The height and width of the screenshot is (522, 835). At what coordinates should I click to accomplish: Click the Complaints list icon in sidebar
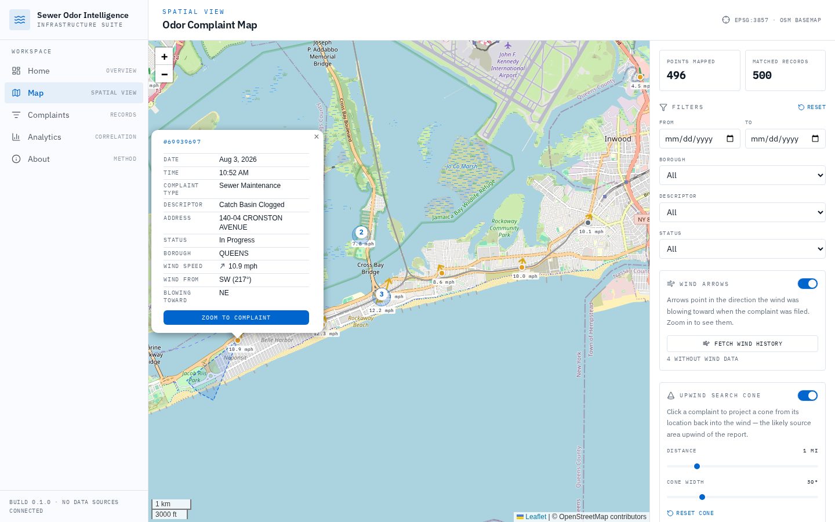(16, 115)
